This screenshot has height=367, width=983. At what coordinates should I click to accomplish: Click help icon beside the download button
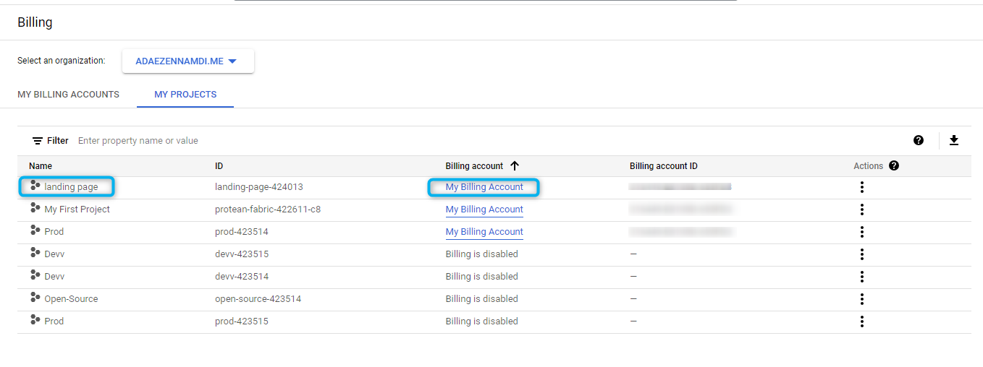[x=919, y=141]
